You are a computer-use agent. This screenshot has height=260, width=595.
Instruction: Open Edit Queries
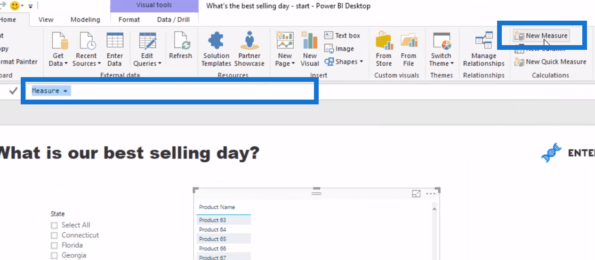(147, 49)
